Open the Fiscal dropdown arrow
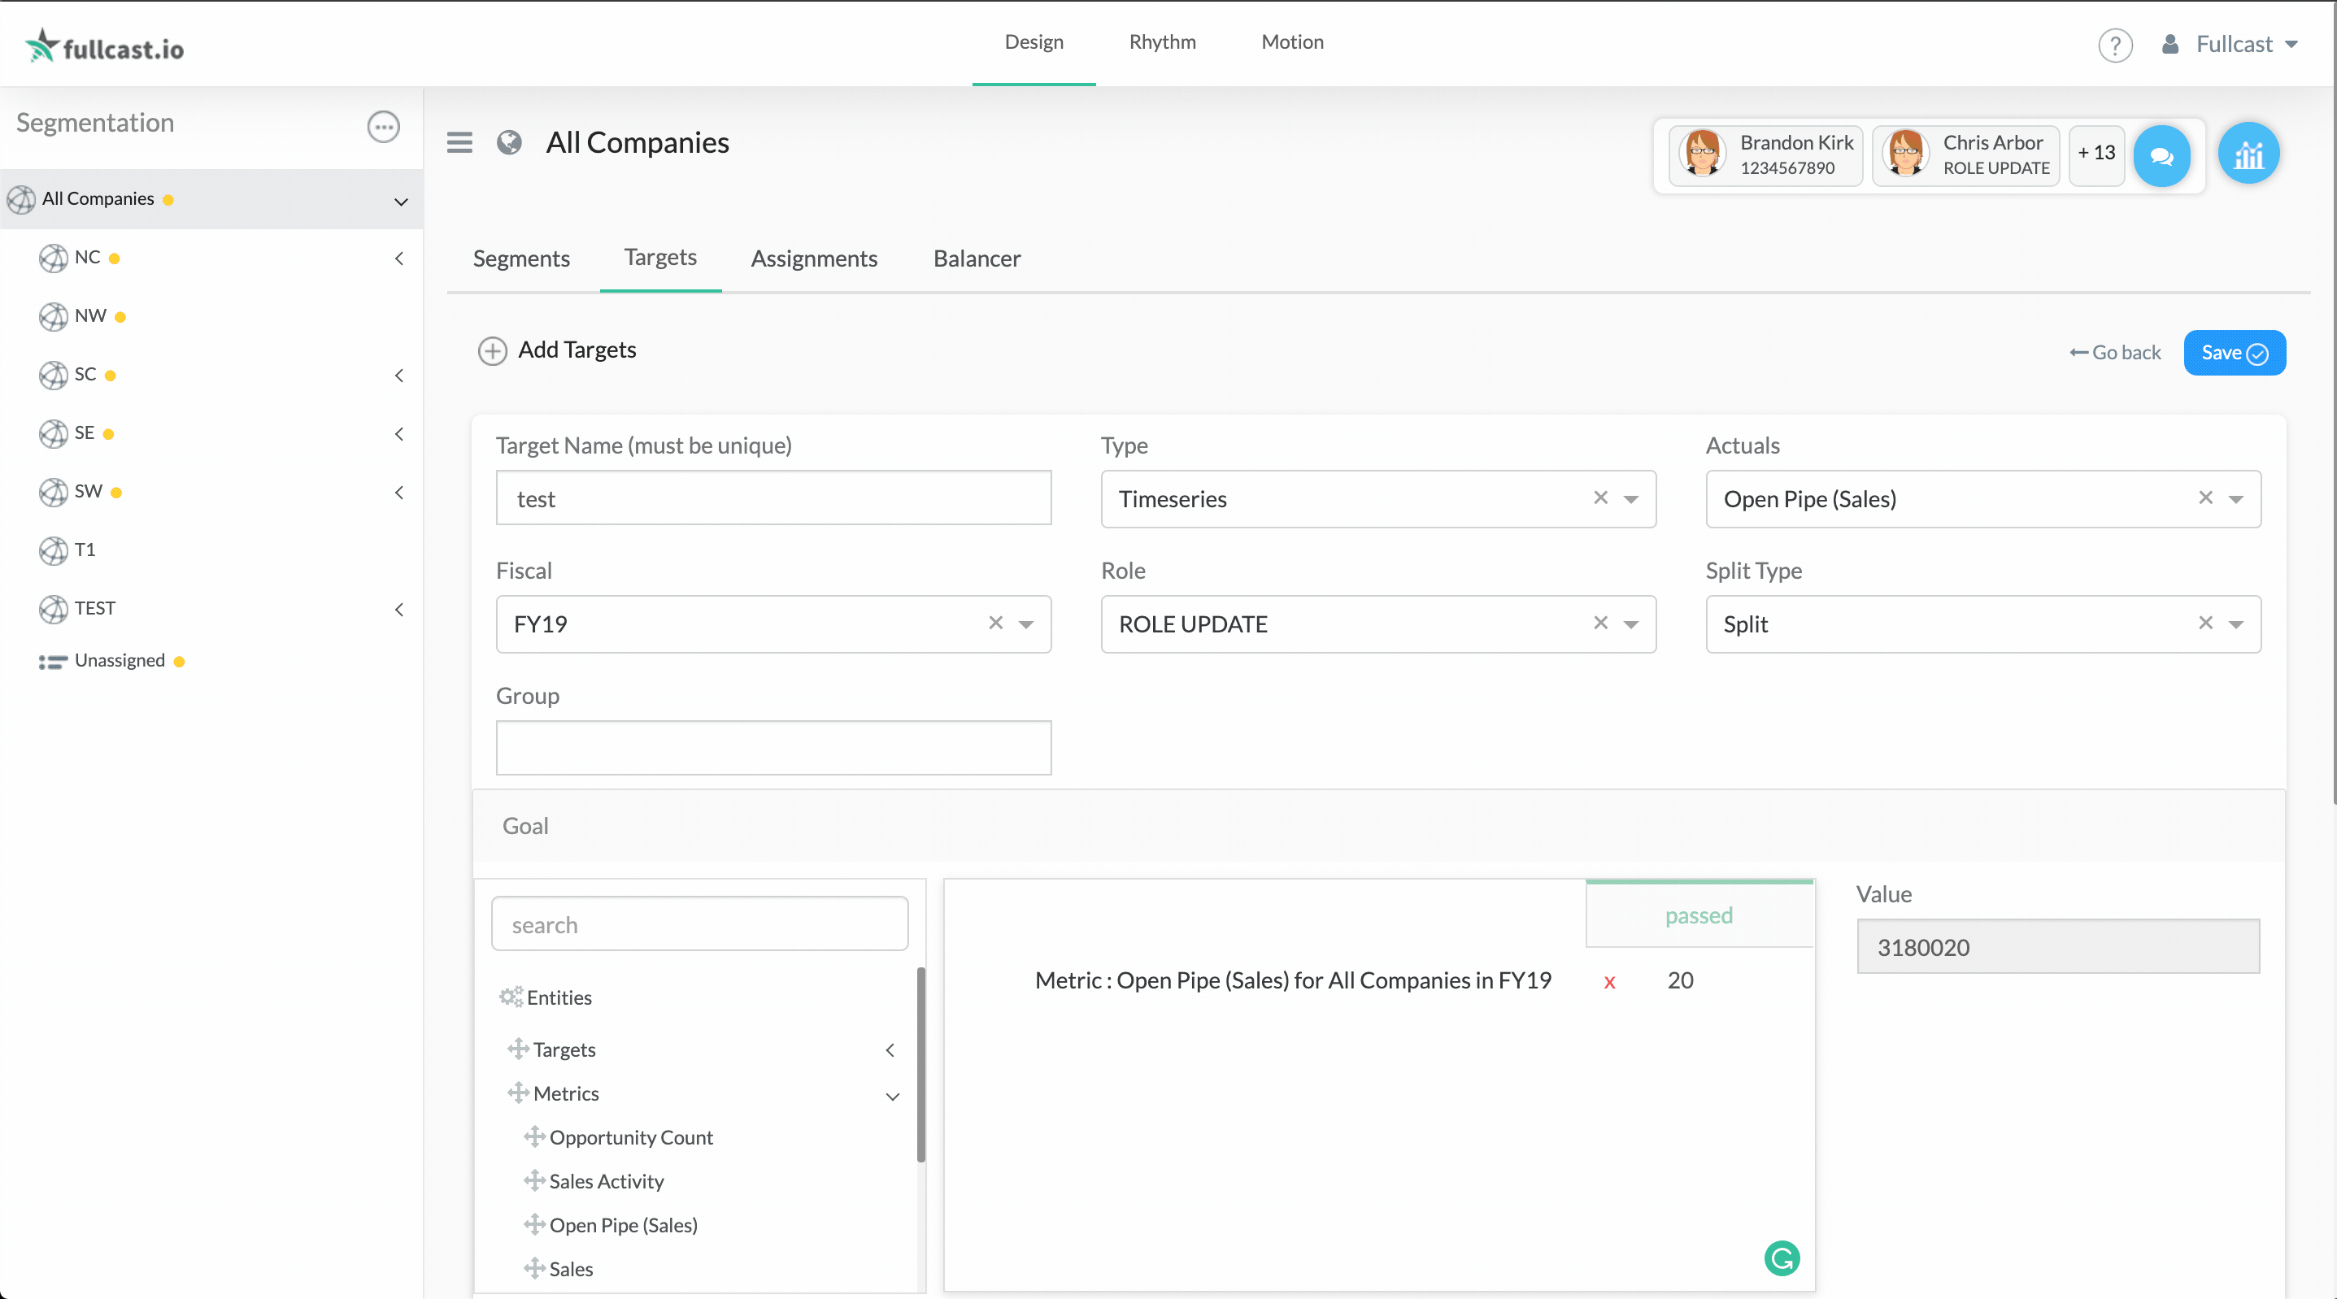 pos(1026,624)
